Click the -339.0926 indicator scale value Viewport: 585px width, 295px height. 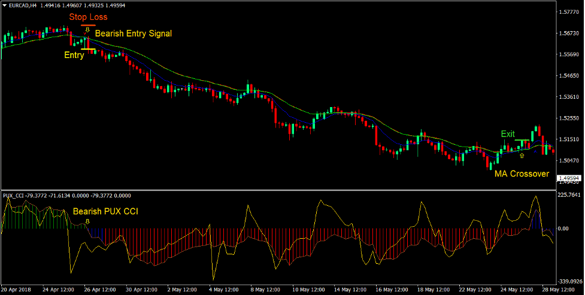569,282
